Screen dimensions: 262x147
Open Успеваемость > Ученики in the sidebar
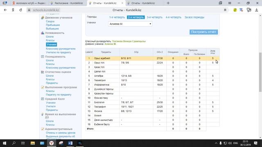point(51,45)
